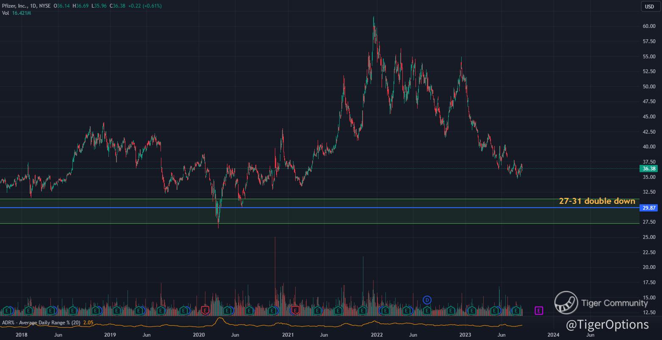Click the 2023 time axis label
The height and width of the screenshot is (340, 662).
[x=465, y=335]
